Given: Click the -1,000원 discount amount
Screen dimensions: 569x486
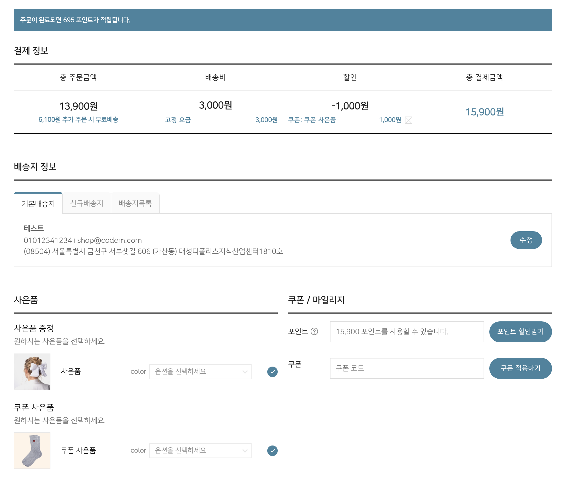Looking at the screenshot, I should point(350,106).
